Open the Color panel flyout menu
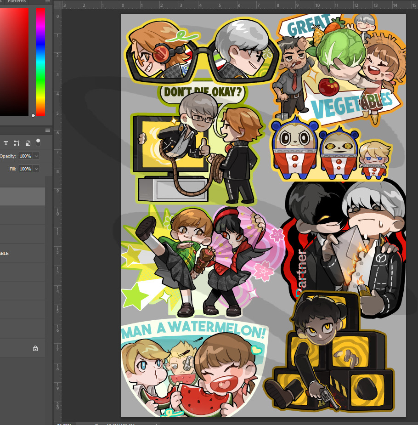The width and height of the screenshot is (418, 425). tap(47, 2)
